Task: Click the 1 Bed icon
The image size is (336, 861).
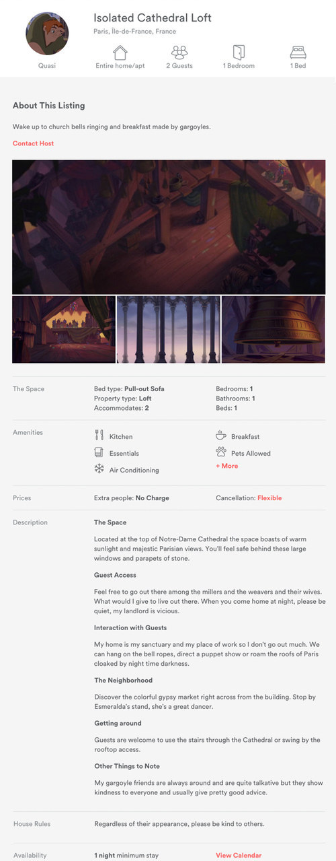Action: (298, 53)
